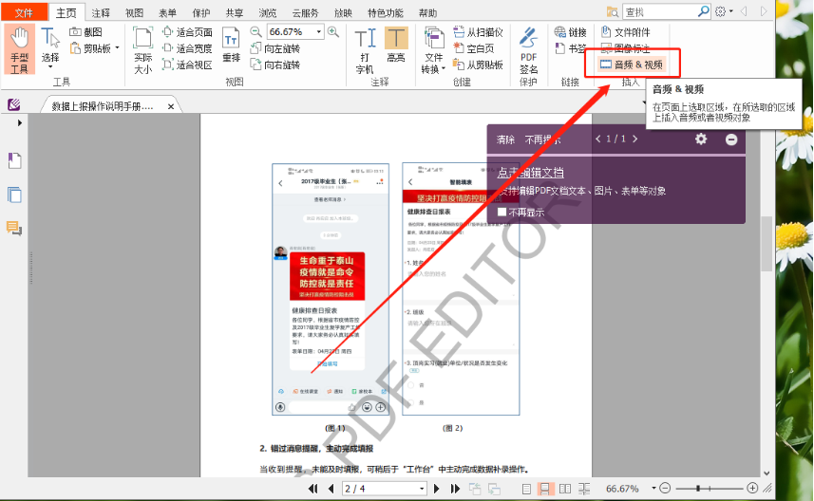Open File Convert (文件转换) tool
This screenshot has height=501, width=814.
tap(433, 50)
